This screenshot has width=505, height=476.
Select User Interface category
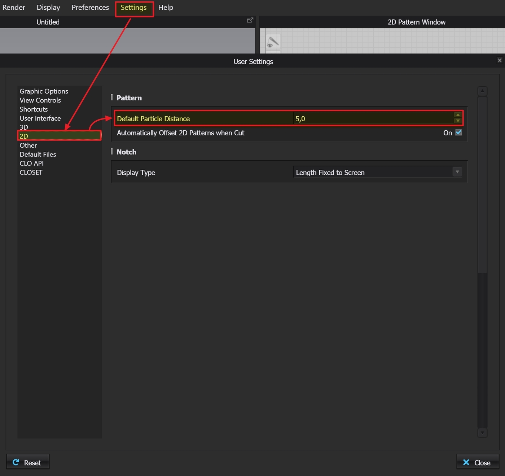[40, 118]
